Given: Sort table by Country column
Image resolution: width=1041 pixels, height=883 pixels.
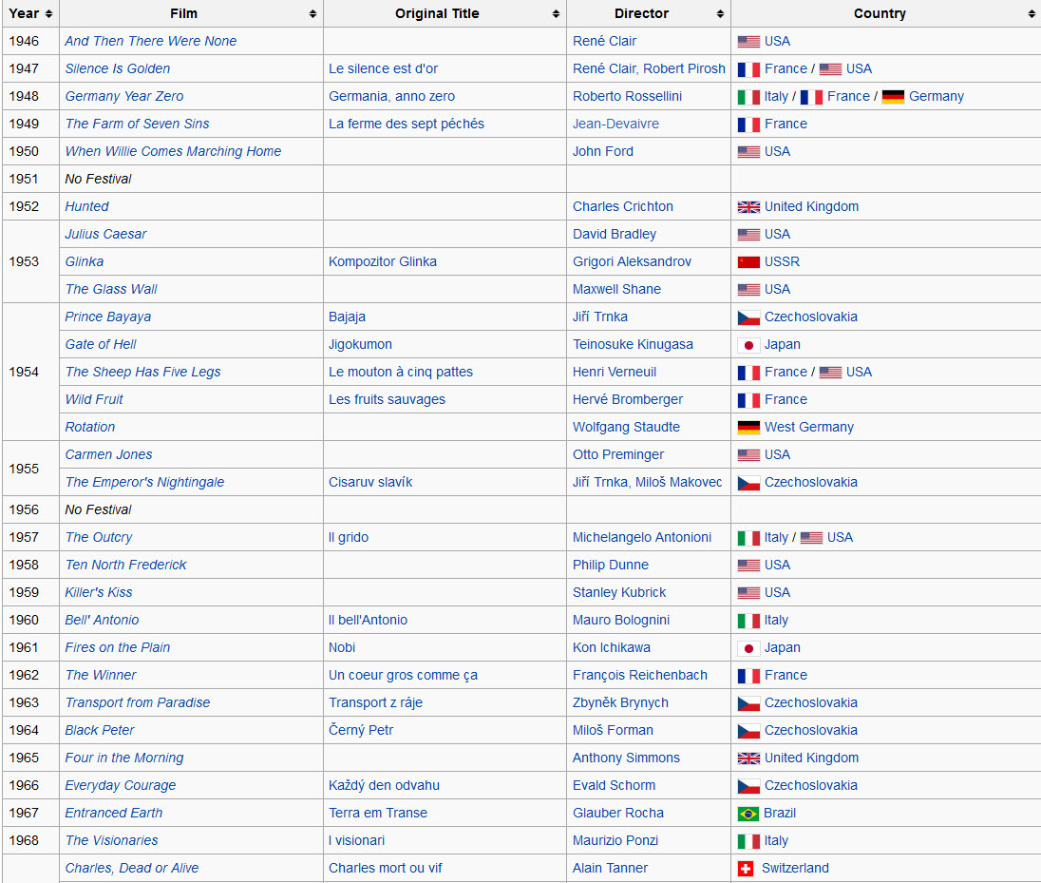Looking at the screenshot, I should point(1032,14).
